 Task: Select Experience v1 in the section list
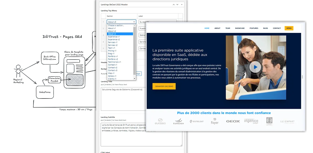[x=120, y=37]
